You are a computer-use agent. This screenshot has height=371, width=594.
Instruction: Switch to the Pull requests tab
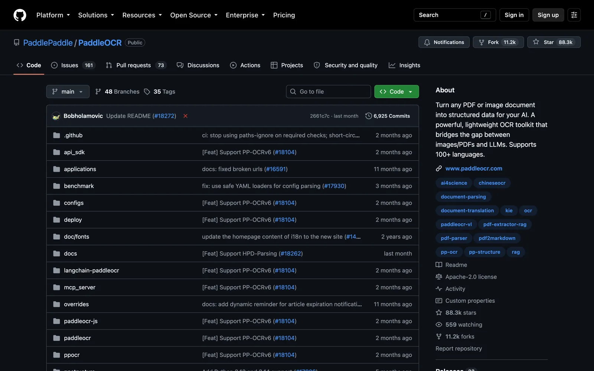(x=136, y=65)
